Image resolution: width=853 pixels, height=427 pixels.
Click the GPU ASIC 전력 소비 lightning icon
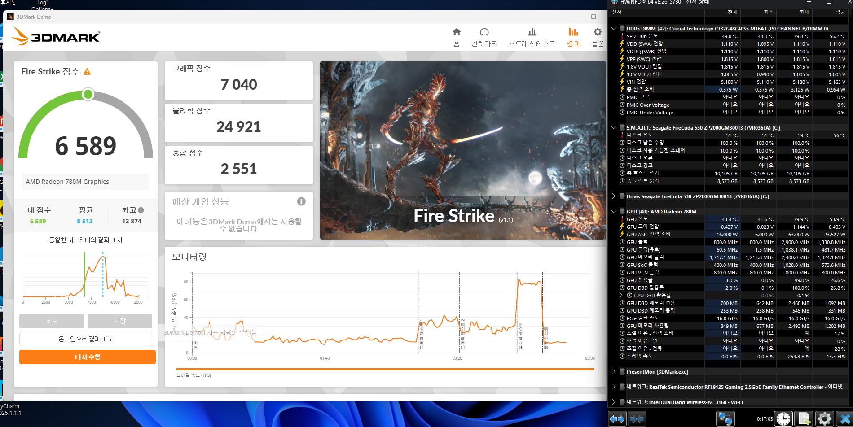click(622, 234)
